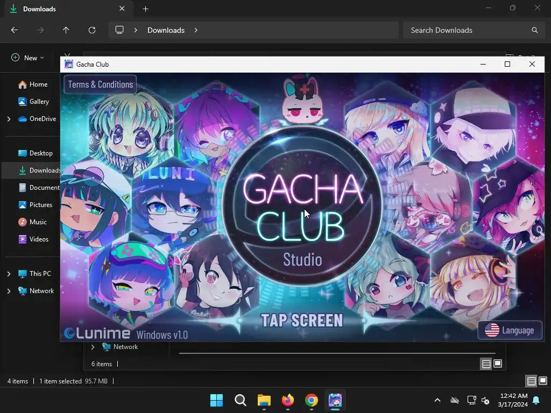This screenshot has height=413, width=551.
Task: Open the clock and date panel
Action: point(513,400)
